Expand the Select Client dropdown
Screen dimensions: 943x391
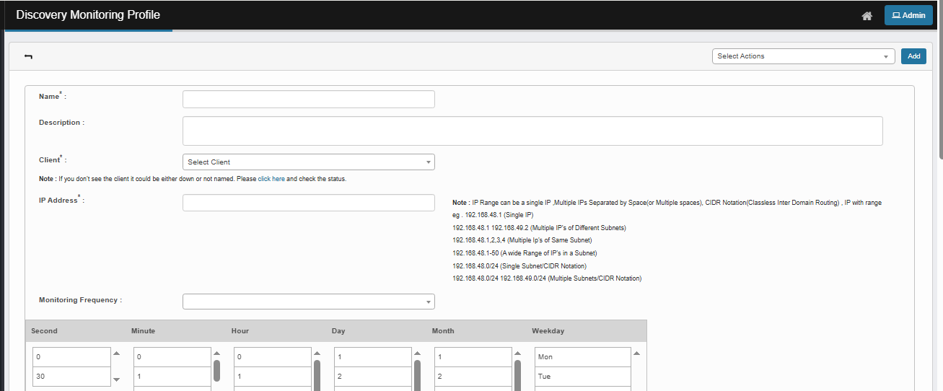point(308,162)
